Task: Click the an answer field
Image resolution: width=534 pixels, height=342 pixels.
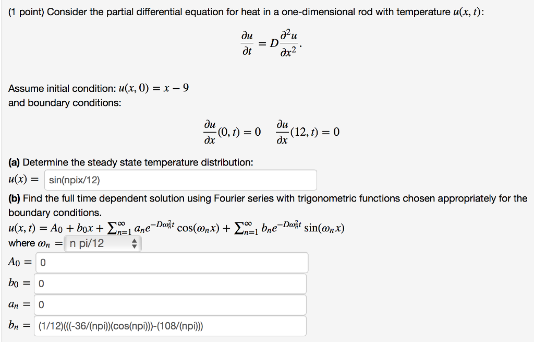Action: tap(169, 304)
